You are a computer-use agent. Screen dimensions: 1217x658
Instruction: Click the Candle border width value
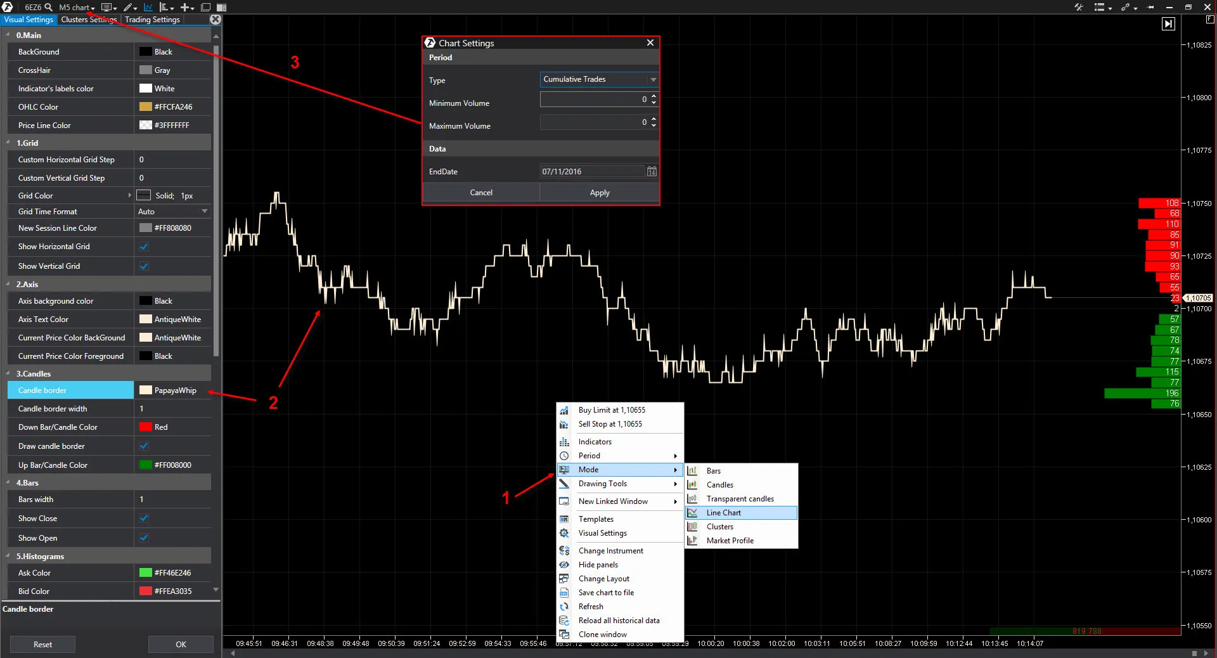coord(172,409)
